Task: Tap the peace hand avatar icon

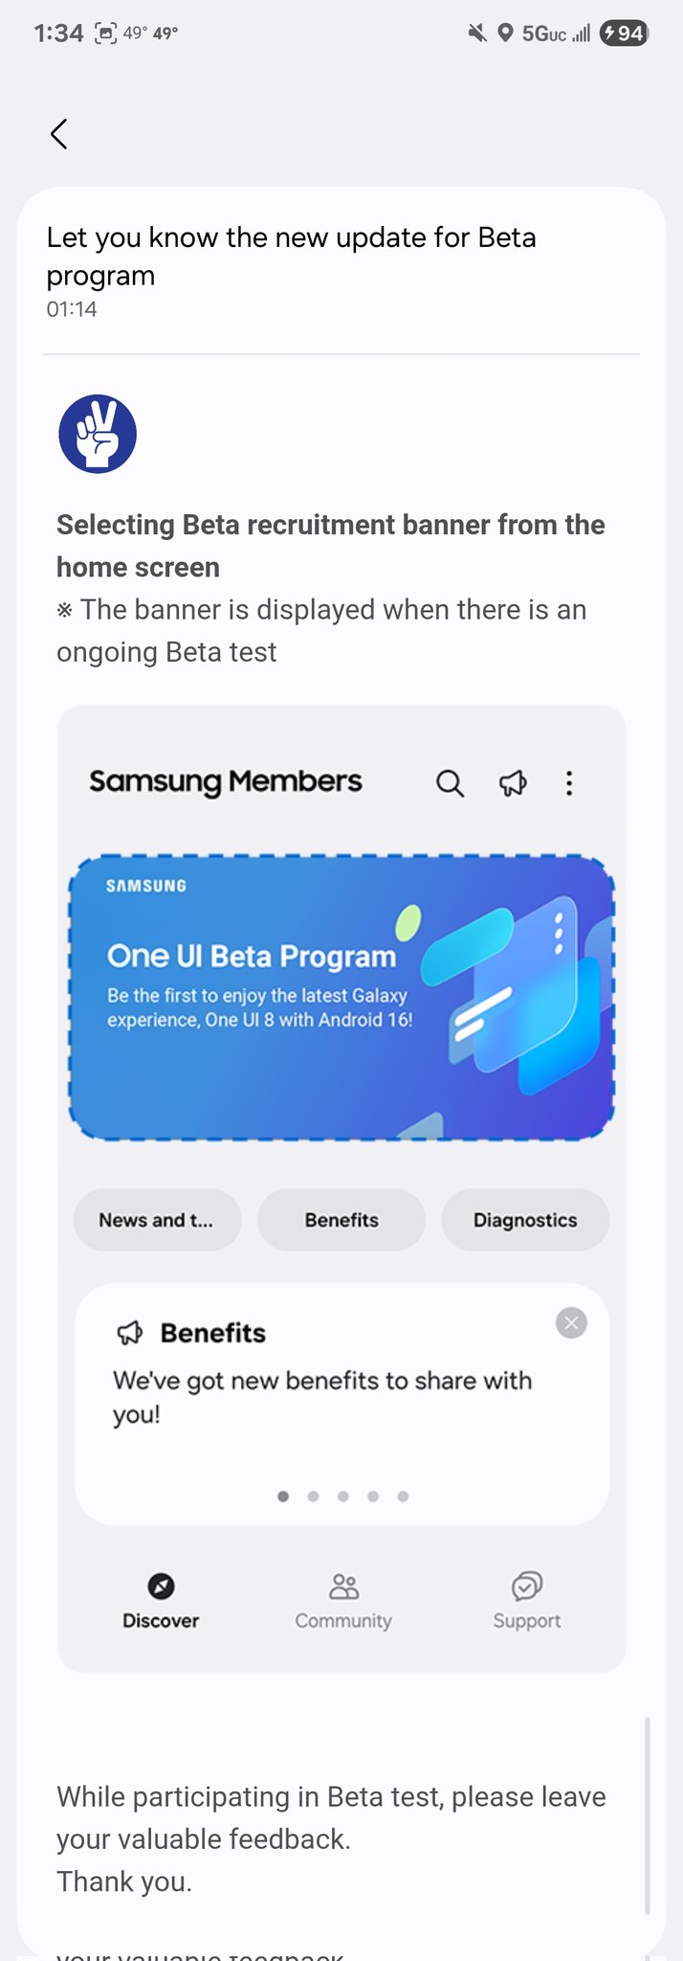Action: pyautogui.click(x=98, y=434)
